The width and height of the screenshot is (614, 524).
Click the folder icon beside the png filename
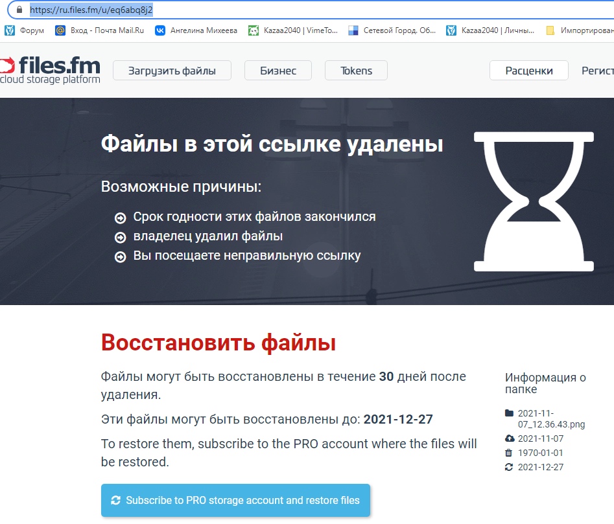click(x=509, y=413)
